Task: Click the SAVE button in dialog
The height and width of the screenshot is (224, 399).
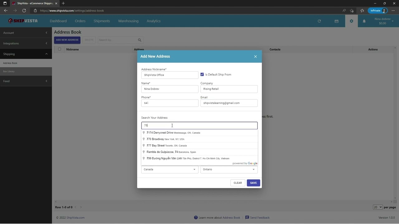Action: pos(253,183)
